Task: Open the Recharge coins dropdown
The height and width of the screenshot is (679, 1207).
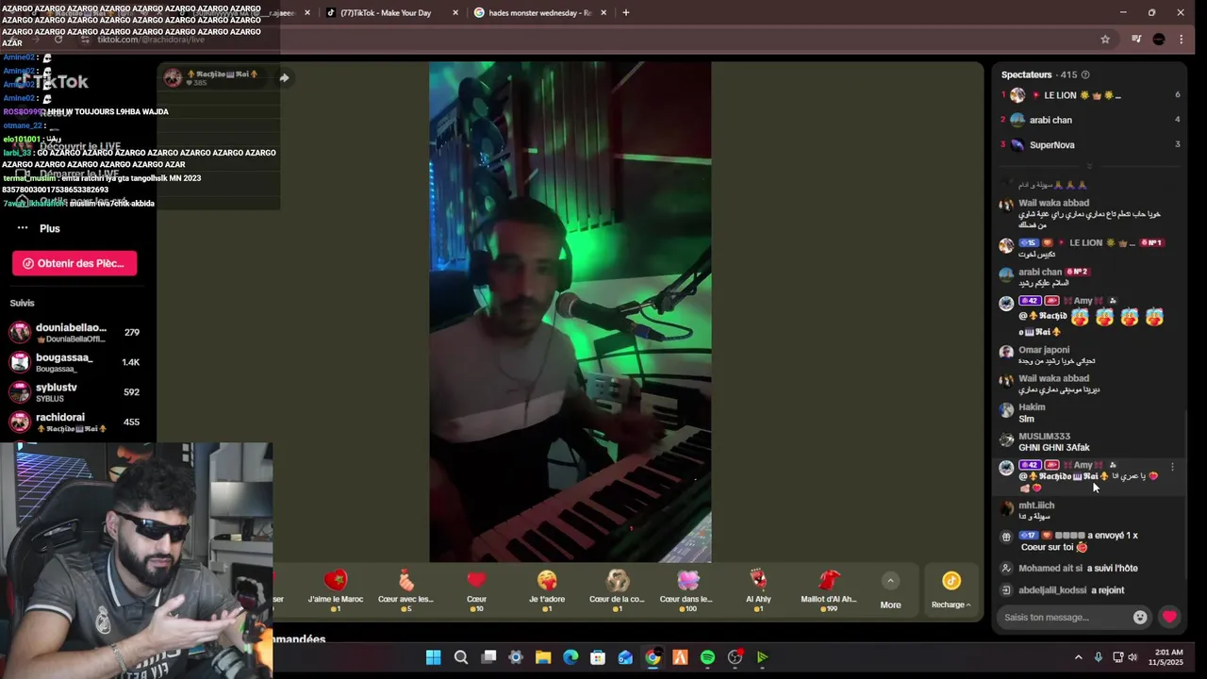Action: click(x=951, y=590)
